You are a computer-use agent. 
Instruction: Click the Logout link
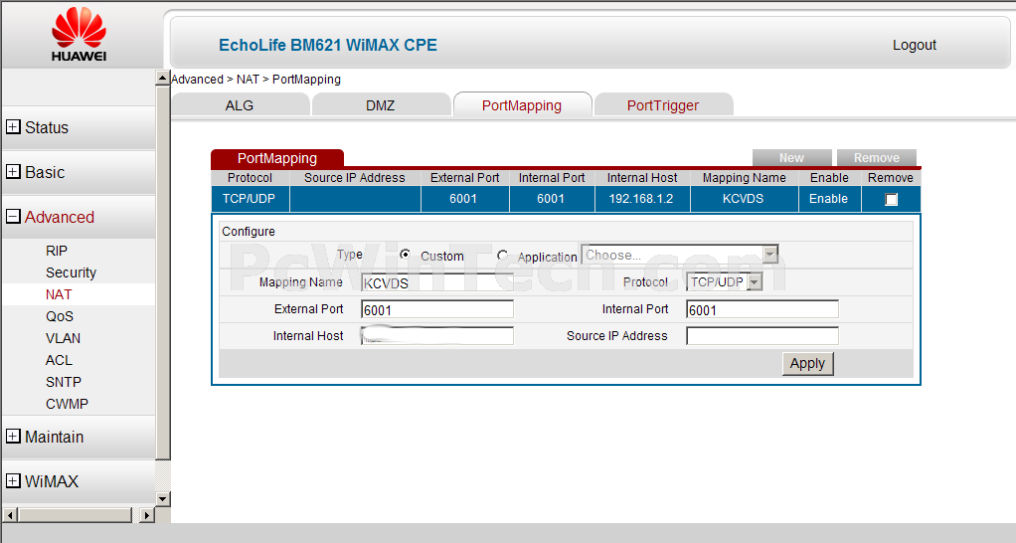pyautogui.click(x=915, y=45)
